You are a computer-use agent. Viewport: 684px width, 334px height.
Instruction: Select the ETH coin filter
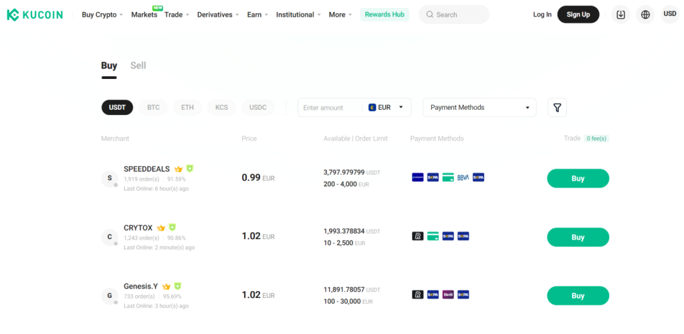pos(187,107)
